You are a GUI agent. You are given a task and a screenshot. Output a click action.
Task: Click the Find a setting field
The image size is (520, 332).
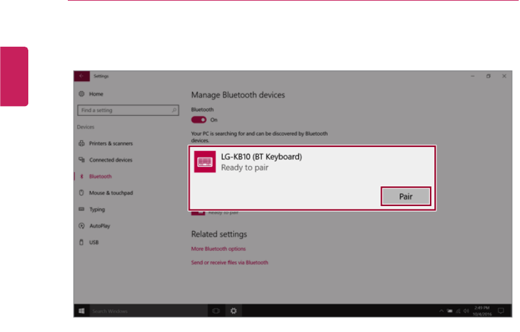[128, 110]
